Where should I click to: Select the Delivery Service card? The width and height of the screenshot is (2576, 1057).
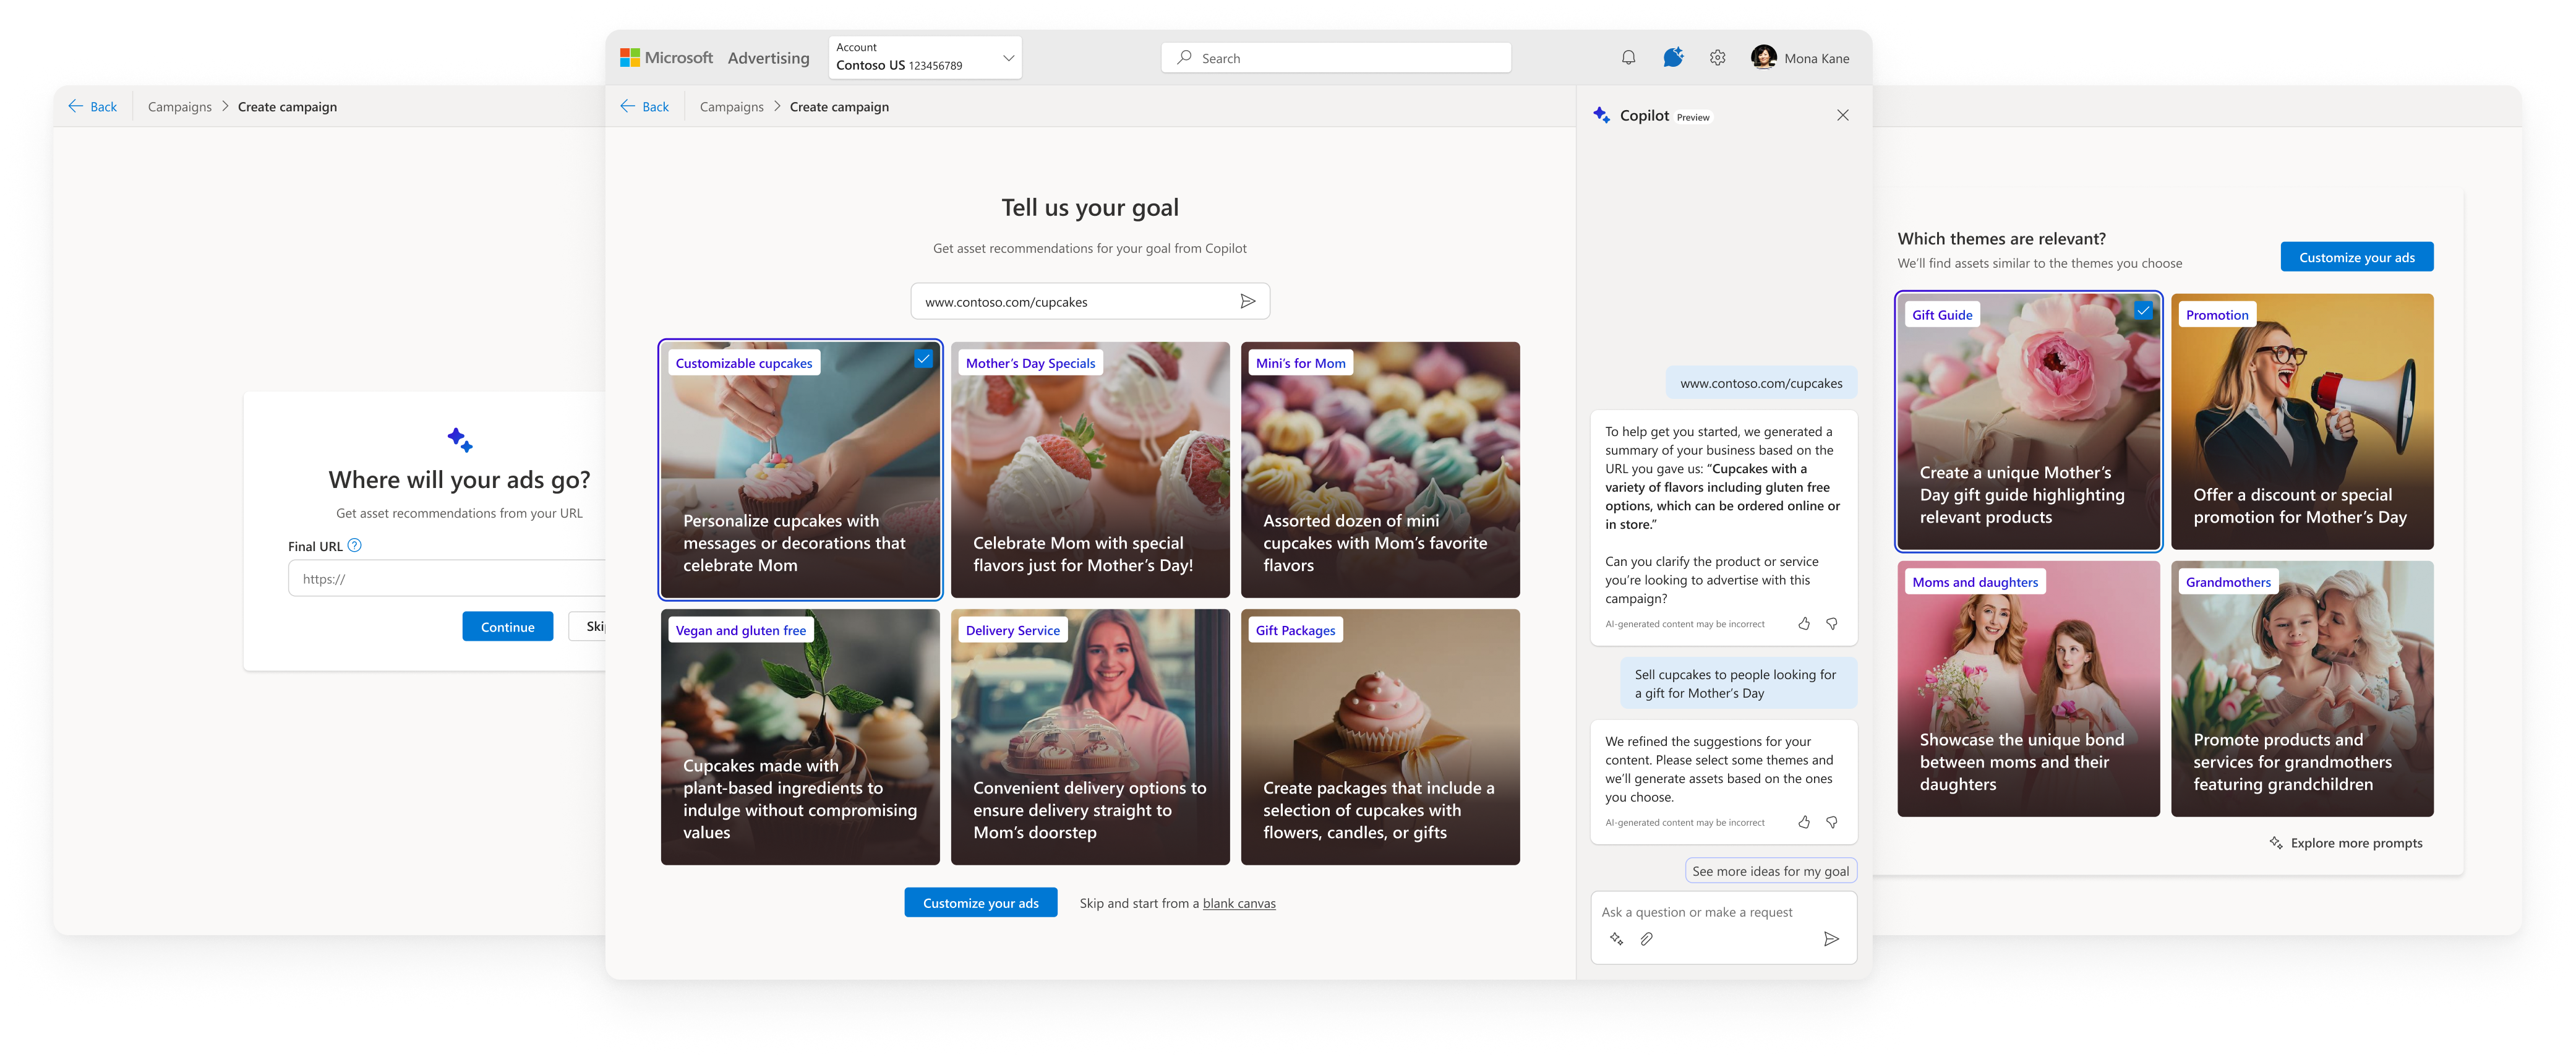coord(1089,736)
